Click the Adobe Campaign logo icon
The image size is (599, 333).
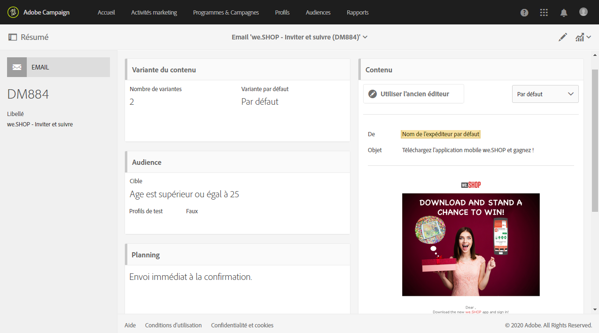click(13, 12)
